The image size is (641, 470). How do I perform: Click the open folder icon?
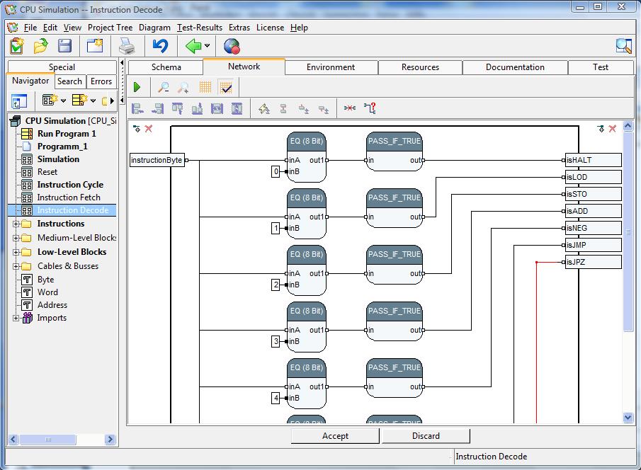pyautogui.click(x=41, y=47)
